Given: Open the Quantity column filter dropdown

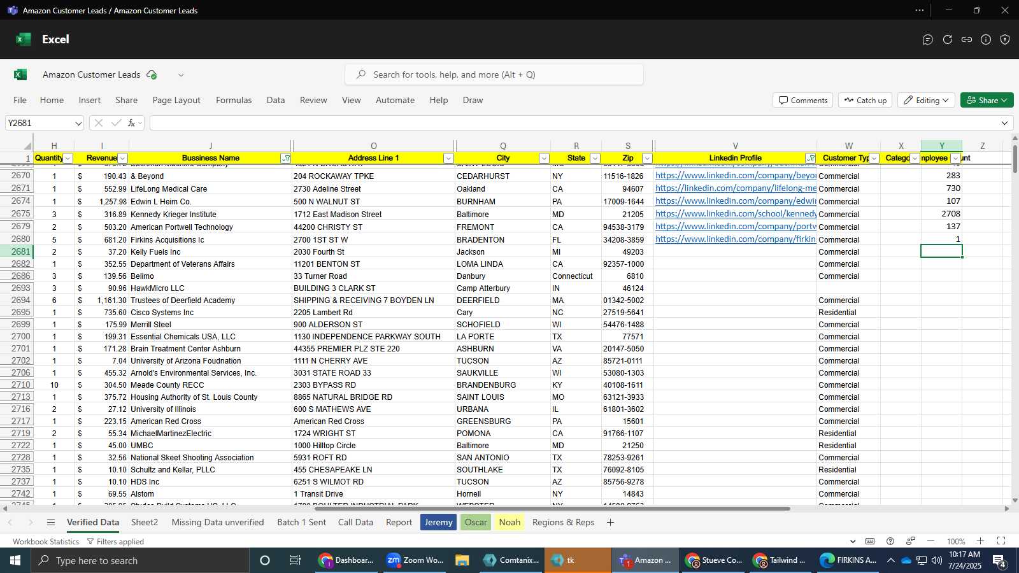Looking at the screenshot, I should (68, 158).
